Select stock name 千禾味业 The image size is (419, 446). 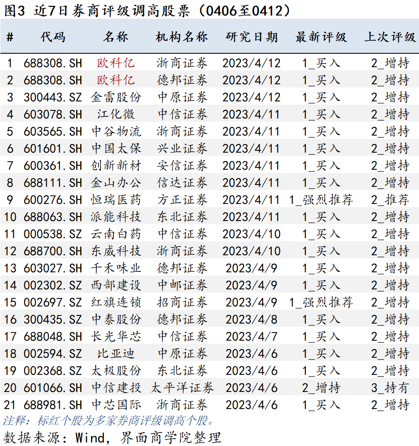(x=115, y=268)
